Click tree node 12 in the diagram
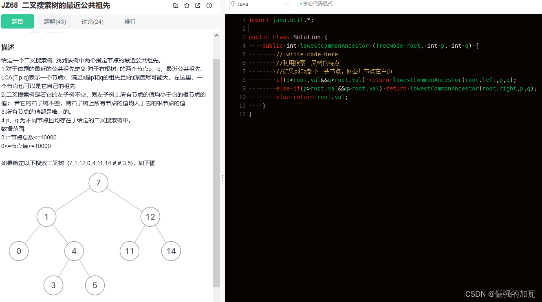542x302 pixels. point(150,217)
